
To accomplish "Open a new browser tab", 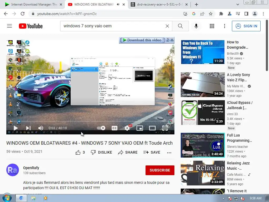I will click(196, 4).
